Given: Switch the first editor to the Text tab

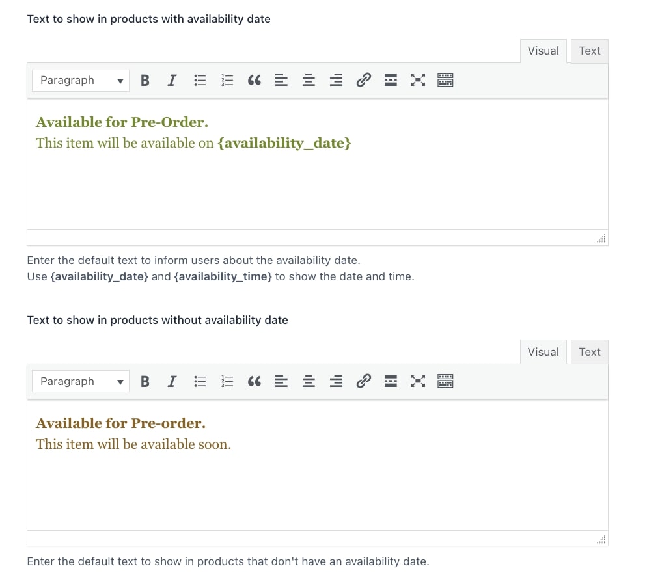Looking at the screenshot, I should pyautogui.click(x=589, y=51).
